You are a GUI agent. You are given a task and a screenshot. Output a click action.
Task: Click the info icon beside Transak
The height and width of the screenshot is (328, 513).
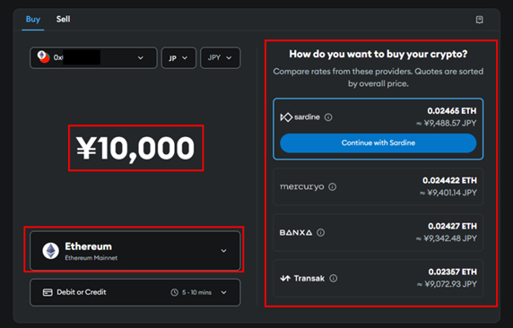click(x=333, y=279)
